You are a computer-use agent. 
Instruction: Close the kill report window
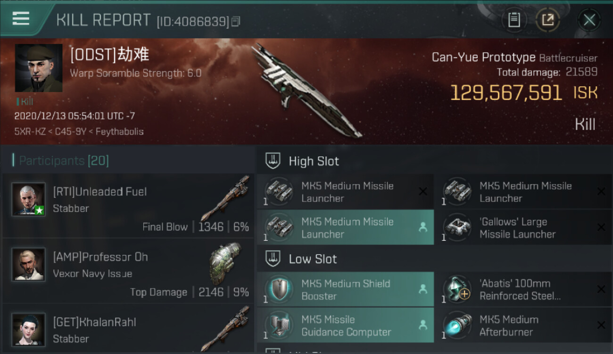click(589, 20)
